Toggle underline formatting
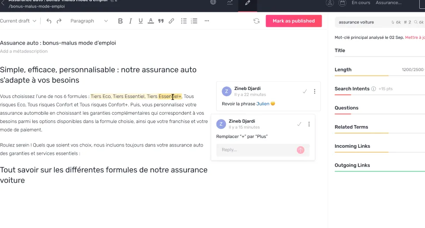The height and width of the screenshot is (228, 425). (x=140, y=21)
